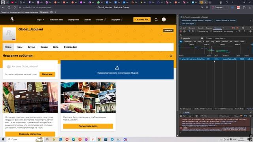Open recent events filter settings icon
This screenshot has width=253, height=142.
[171, 56]
